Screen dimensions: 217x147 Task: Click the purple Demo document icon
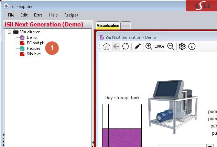pyautogui.click(x=22, y=37)
